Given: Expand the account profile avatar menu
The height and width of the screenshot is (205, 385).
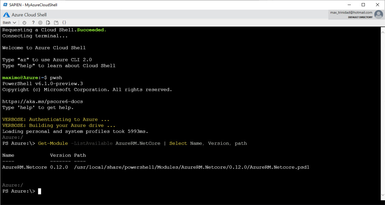Looking at the screenshot, I should (378, 14).
